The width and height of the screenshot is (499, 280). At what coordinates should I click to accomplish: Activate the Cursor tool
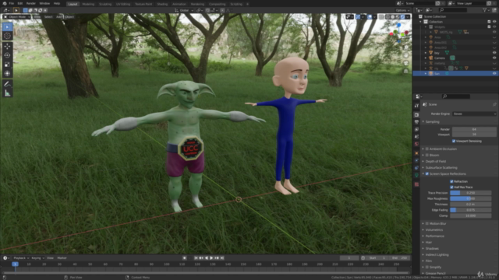pyautogui.click(x=7, y=36)
